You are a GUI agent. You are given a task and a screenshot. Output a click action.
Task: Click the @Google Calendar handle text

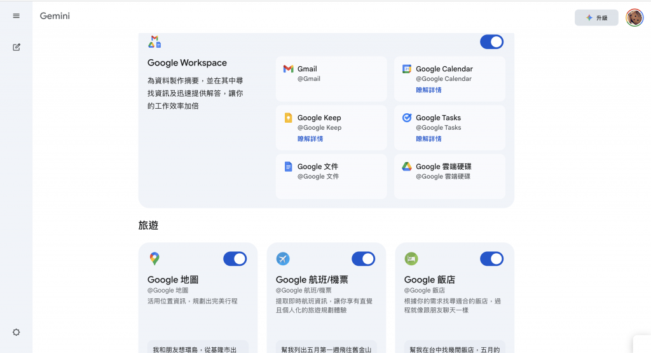coord(443,79)
